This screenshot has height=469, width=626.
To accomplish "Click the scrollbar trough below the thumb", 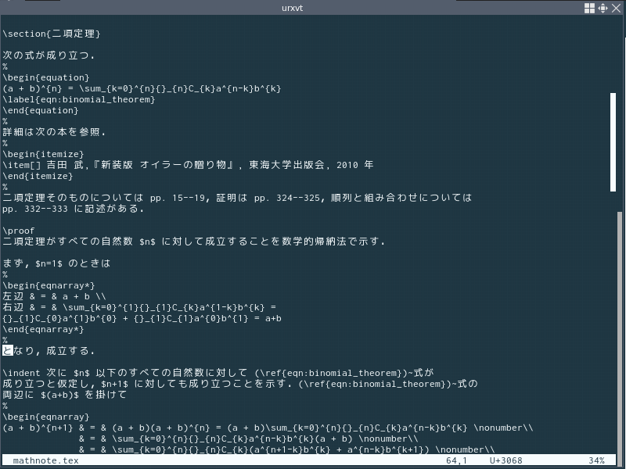I will [613, 313].
